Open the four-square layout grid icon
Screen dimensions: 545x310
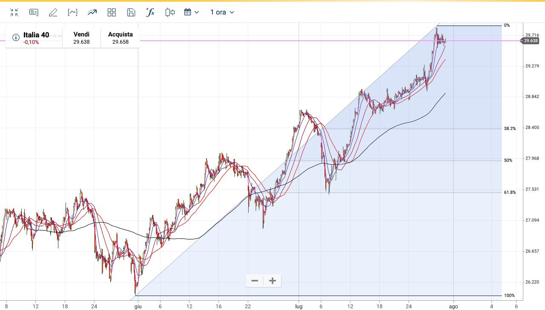click(112, 12)
